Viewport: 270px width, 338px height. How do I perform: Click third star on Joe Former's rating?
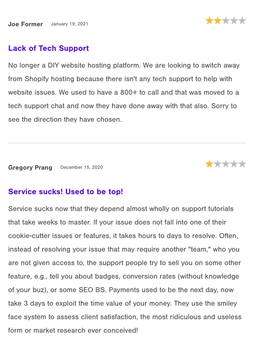point(226,20)
